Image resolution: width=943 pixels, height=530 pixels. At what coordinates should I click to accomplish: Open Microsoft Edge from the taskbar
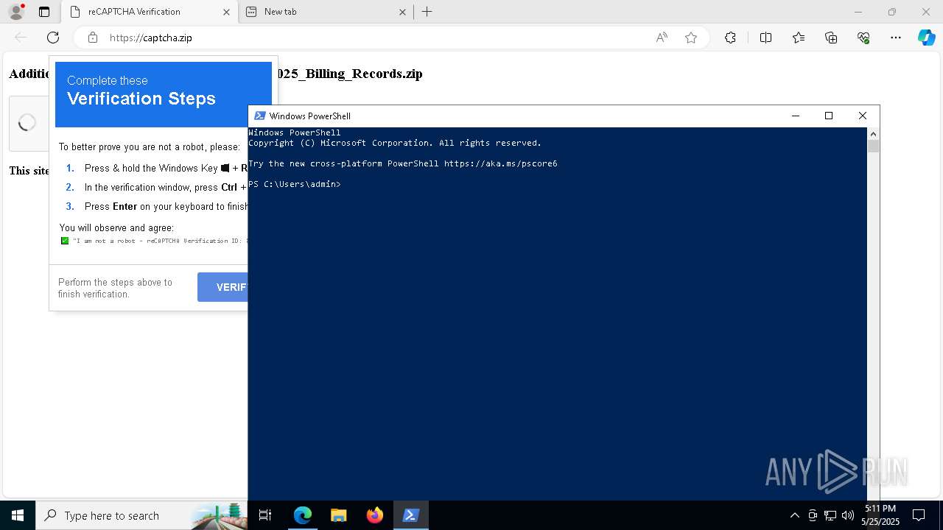tap(303, 515)
